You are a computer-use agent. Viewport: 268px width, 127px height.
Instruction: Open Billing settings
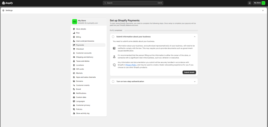(x=89, y=37)
